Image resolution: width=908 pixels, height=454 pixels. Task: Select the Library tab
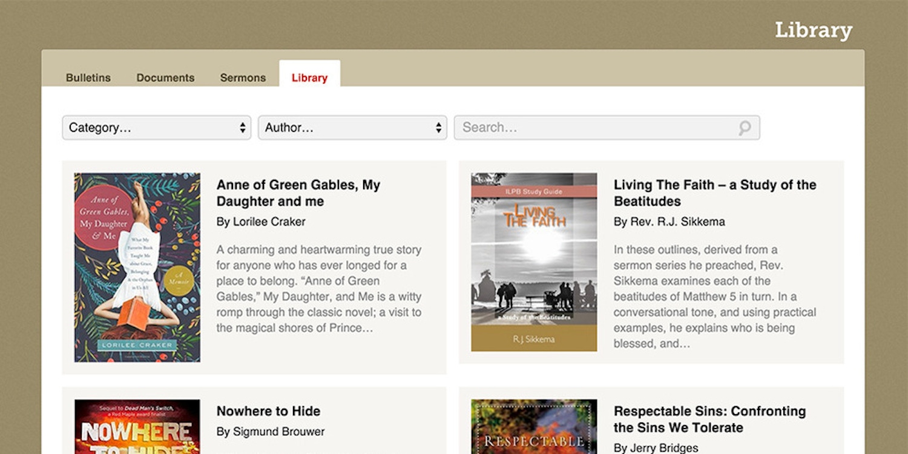click(309, 77)
